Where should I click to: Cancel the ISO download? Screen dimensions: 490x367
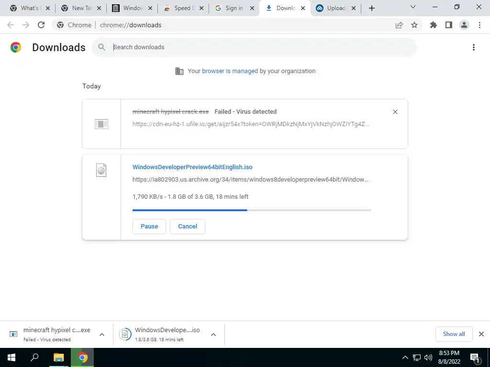click(188, 226)
